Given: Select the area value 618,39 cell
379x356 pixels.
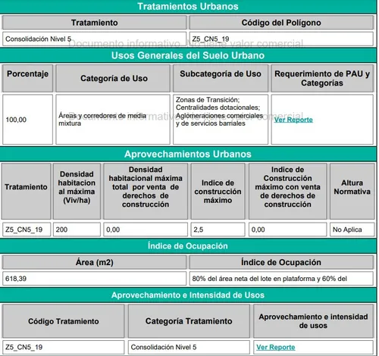Looking at the screenshot, I should pyautogui.click(x=94, y=279).
